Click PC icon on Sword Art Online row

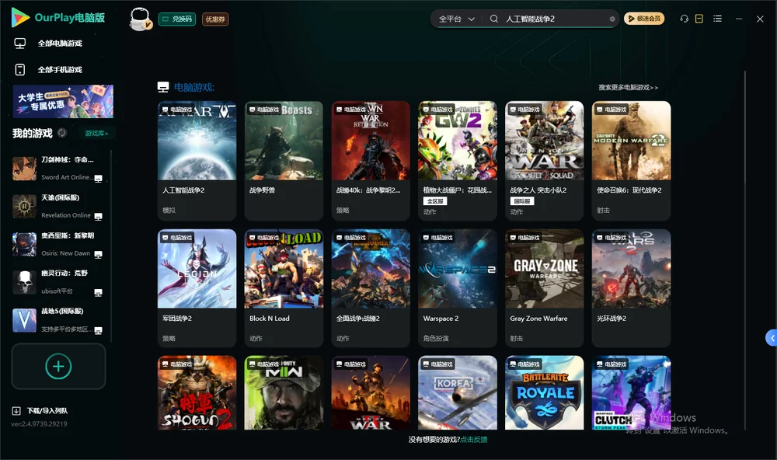98,179
